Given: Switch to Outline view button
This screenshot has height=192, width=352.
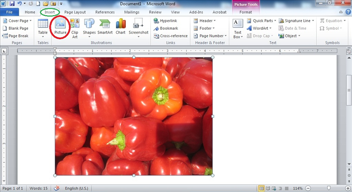Looking at the screenshot, I should [280, 188].
